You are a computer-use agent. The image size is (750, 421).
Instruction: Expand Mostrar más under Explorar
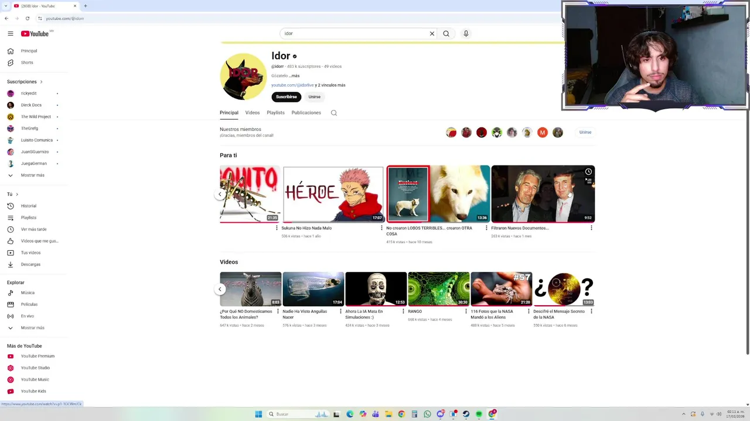pos(34,327)
